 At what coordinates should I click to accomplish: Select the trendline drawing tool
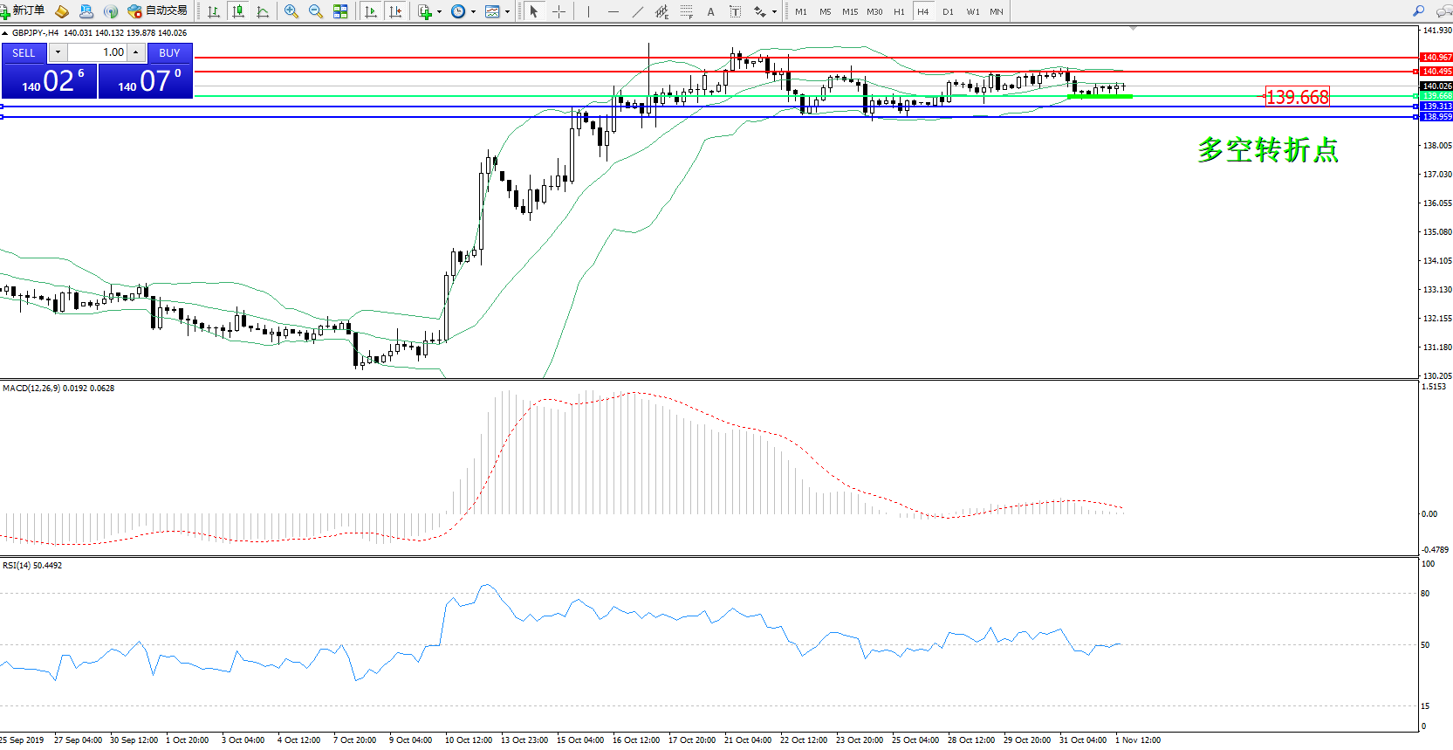point(638,11)
